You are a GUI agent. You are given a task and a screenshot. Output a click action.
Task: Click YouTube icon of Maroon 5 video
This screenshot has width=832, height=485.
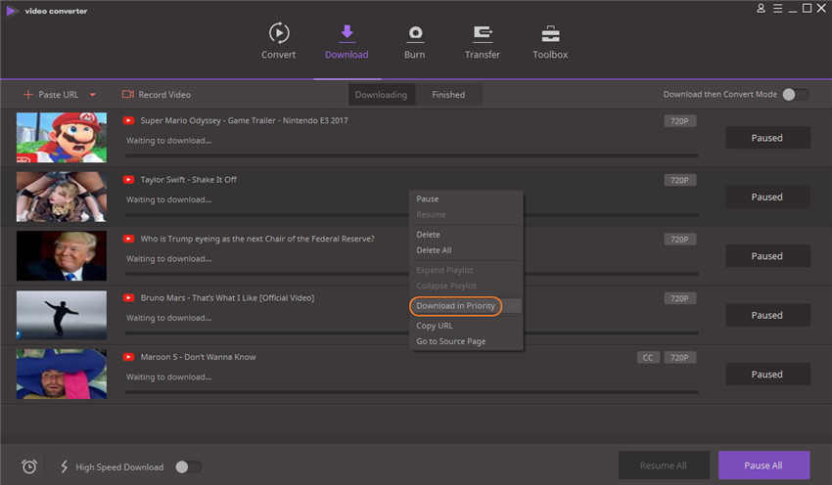(x=128, y=357)
